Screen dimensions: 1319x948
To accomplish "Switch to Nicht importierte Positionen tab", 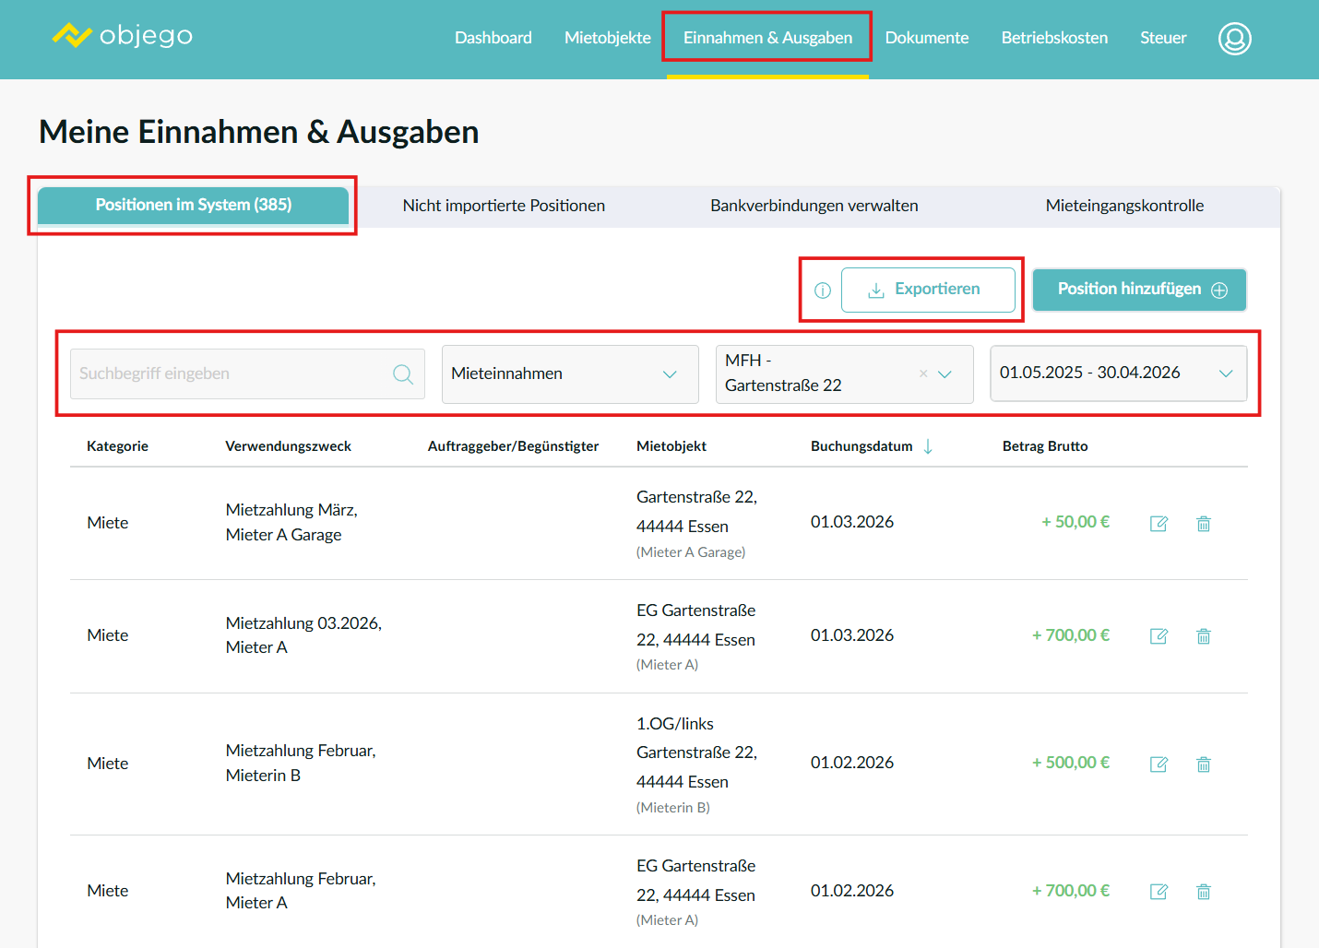I will pyautogui.click(x=504, y=206).
